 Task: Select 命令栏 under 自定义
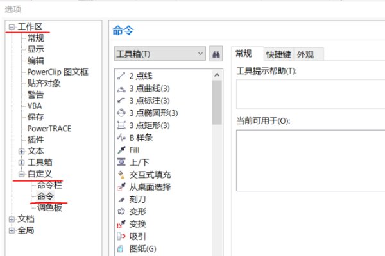(x=49, y=185)
